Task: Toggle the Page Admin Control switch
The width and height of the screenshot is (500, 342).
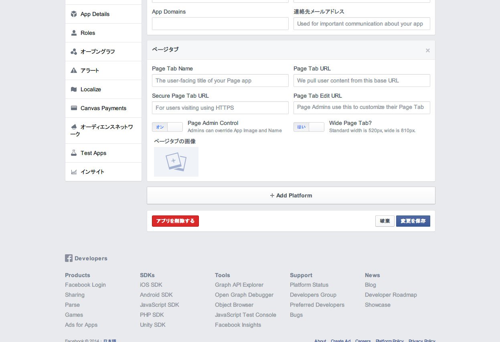Action: click(x=167, y=127)
